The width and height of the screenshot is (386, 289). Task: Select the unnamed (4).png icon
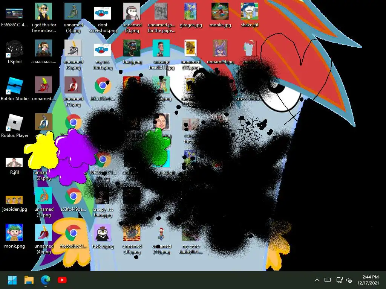44,239
